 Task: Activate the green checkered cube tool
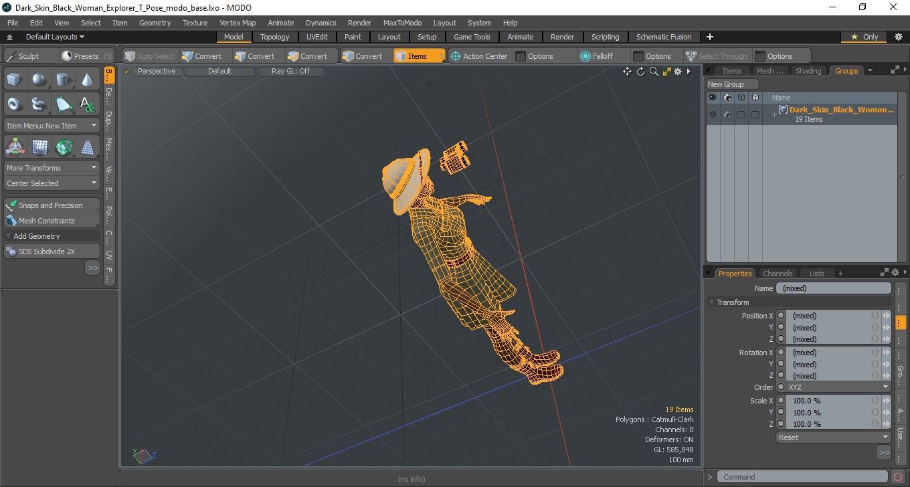click(63, 147)
